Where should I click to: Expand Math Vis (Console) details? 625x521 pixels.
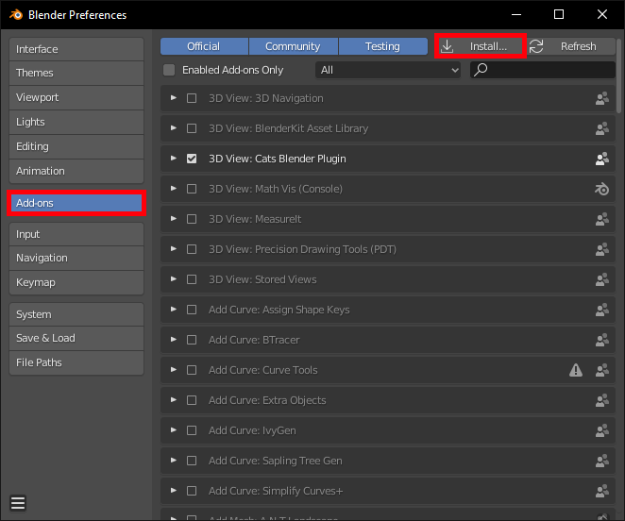(x=174, y=188)
